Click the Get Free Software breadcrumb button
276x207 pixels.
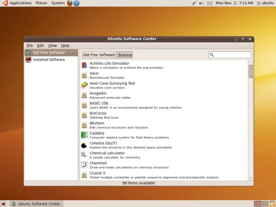(x=99, y=55)
